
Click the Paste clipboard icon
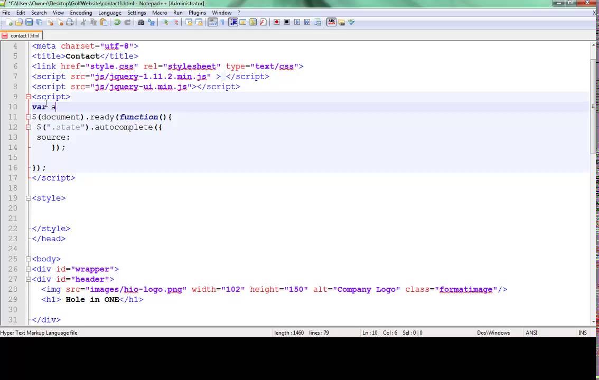point(104,23)
